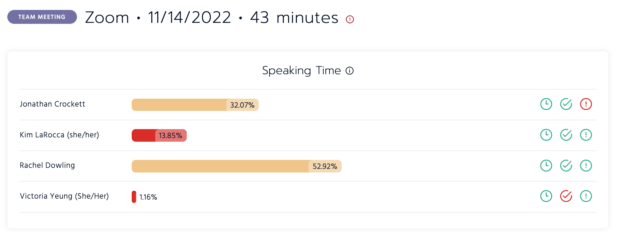This screenshot has width=623, height=241.
Task: Click Victoria Yeung's red checkmark icon
Action: (566, 196)
